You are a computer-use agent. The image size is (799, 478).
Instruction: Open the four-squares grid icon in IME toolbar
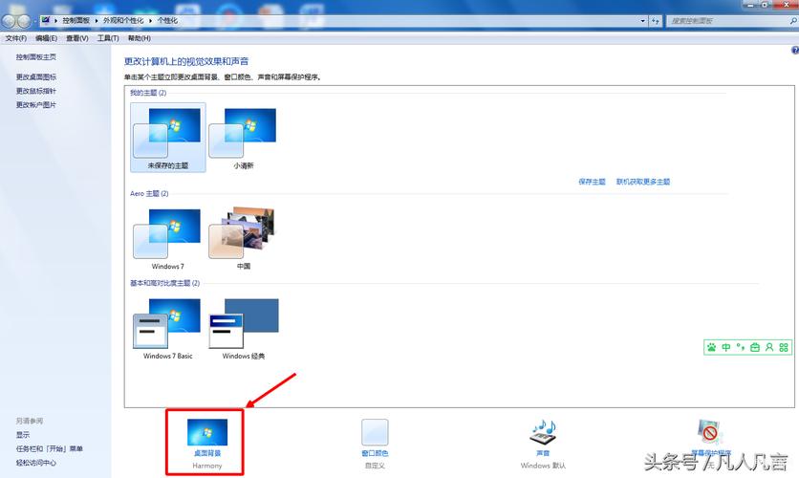tap(785, 347)
